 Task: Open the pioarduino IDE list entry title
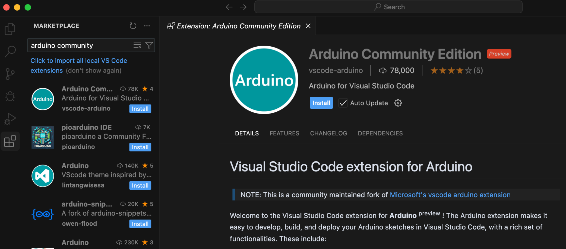[87, 127]
